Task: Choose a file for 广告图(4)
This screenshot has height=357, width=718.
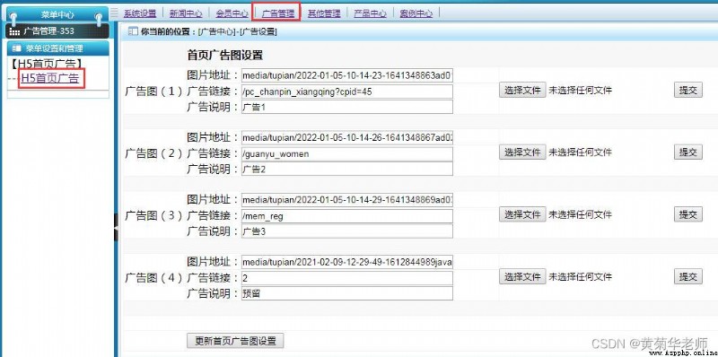Action: [522, 276]
